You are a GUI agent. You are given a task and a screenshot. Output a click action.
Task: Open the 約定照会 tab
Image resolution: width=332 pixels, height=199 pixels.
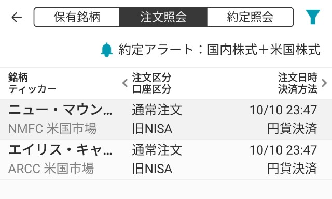tap(251, 17)
